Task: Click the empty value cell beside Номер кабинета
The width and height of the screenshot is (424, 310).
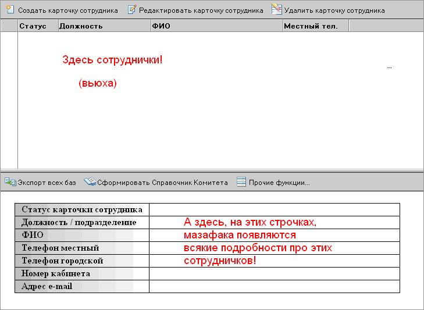Action: 275,273
